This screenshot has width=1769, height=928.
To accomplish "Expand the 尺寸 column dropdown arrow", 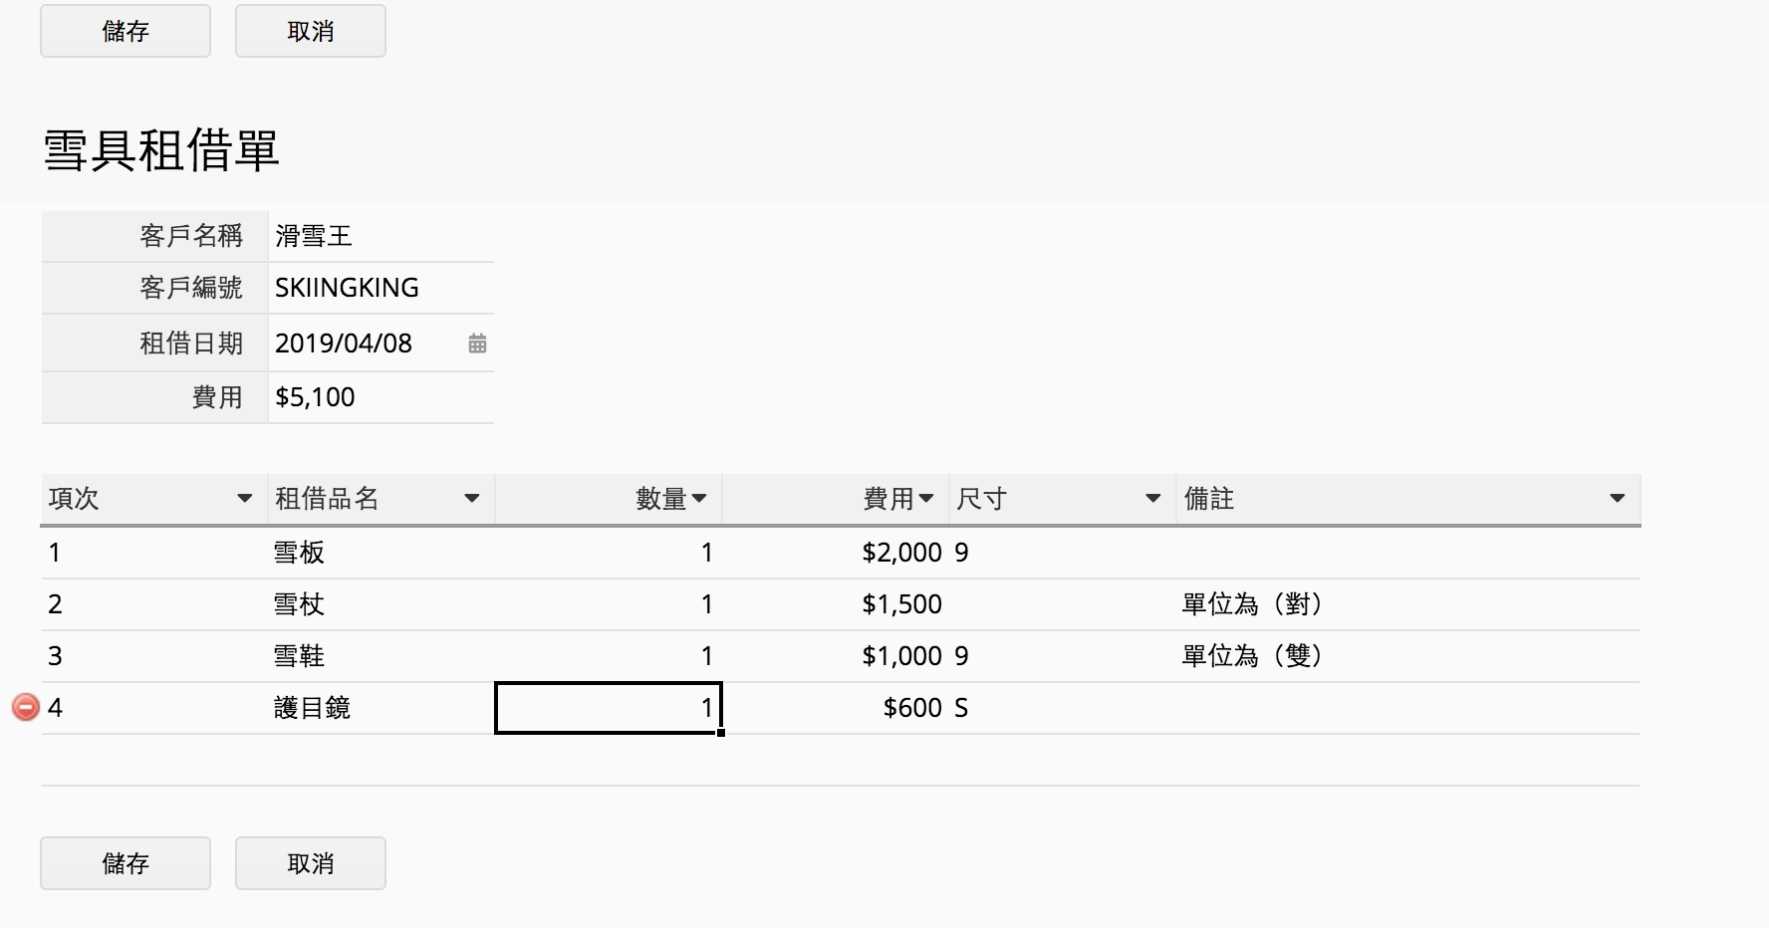I will click(1153, 498).
